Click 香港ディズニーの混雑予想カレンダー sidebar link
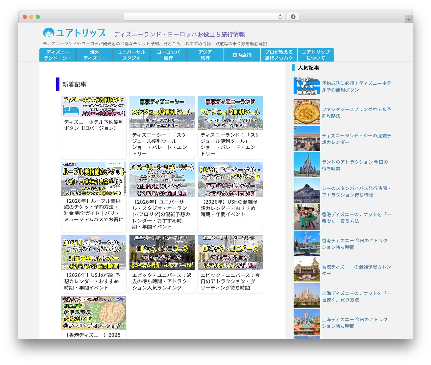 (356, 270)
